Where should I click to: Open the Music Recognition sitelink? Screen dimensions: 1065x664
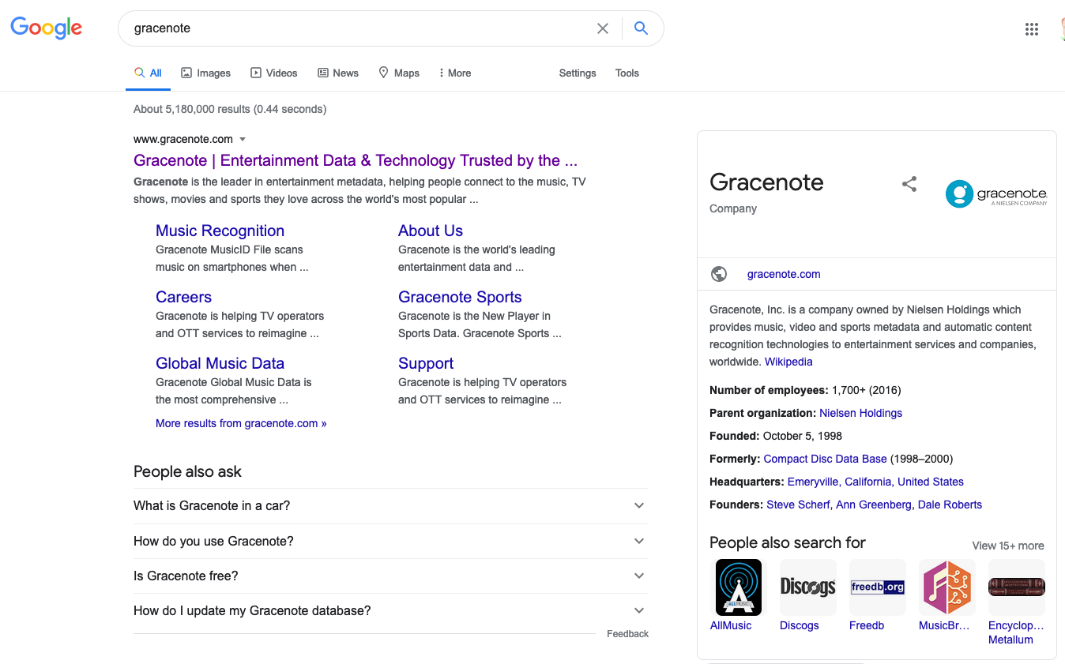220,231
